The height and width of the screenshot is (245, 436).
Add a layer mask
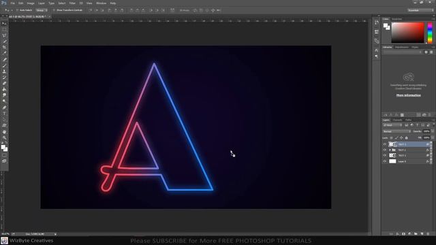403,234
